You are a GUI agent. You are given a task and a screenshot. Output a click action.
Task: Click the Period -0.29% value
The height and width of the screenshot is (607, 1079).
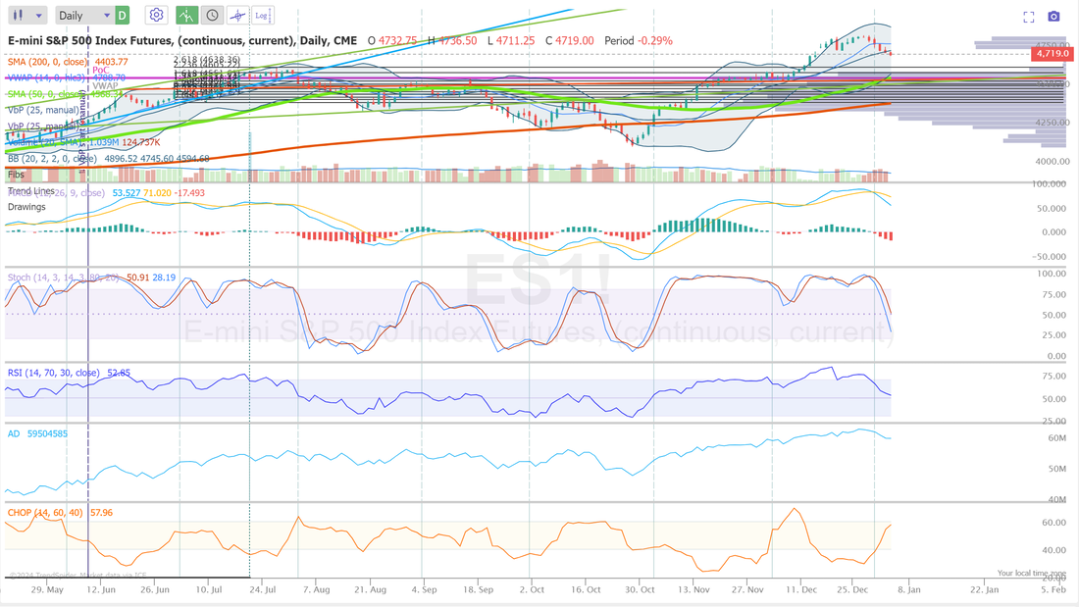tap(638, 40)
